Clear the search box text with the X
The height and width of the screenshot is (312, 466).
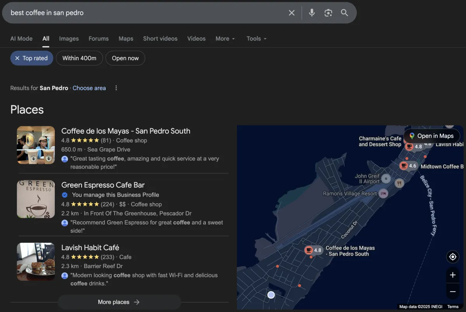[292, 13]
